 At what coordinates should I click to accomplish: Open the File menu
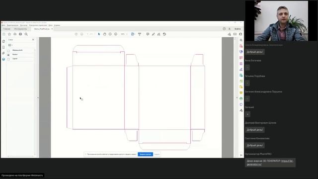coord(3,25)
